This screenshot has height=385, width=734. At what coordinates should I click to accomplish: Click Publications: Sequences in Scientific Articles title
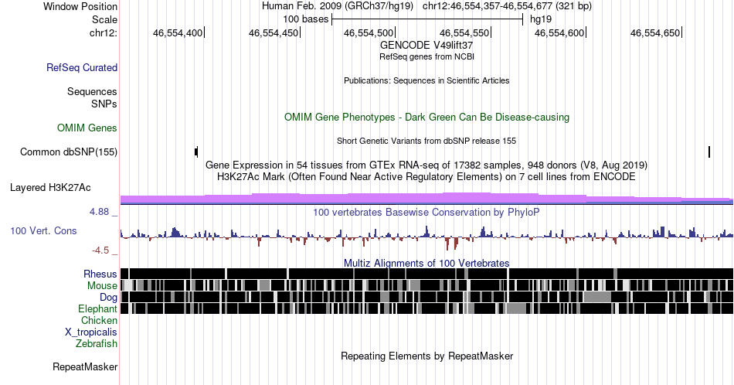coord(426,80)
